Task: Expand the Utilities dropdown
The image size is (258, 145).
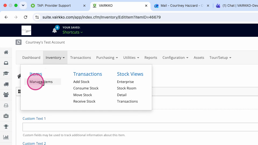Action: [x=131, y=57]
